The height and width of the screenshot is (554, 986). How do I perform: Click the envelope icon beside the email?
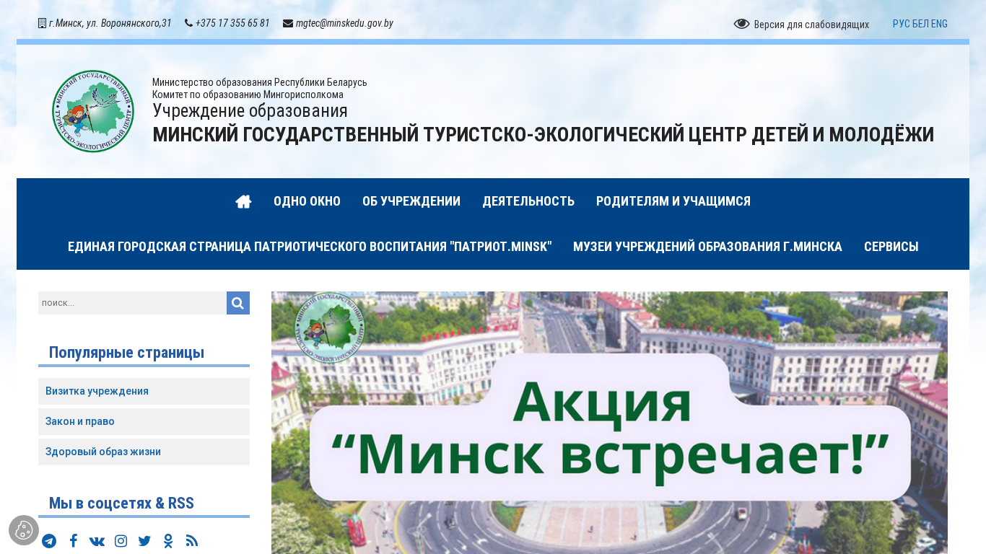click(x=288, y=23)
